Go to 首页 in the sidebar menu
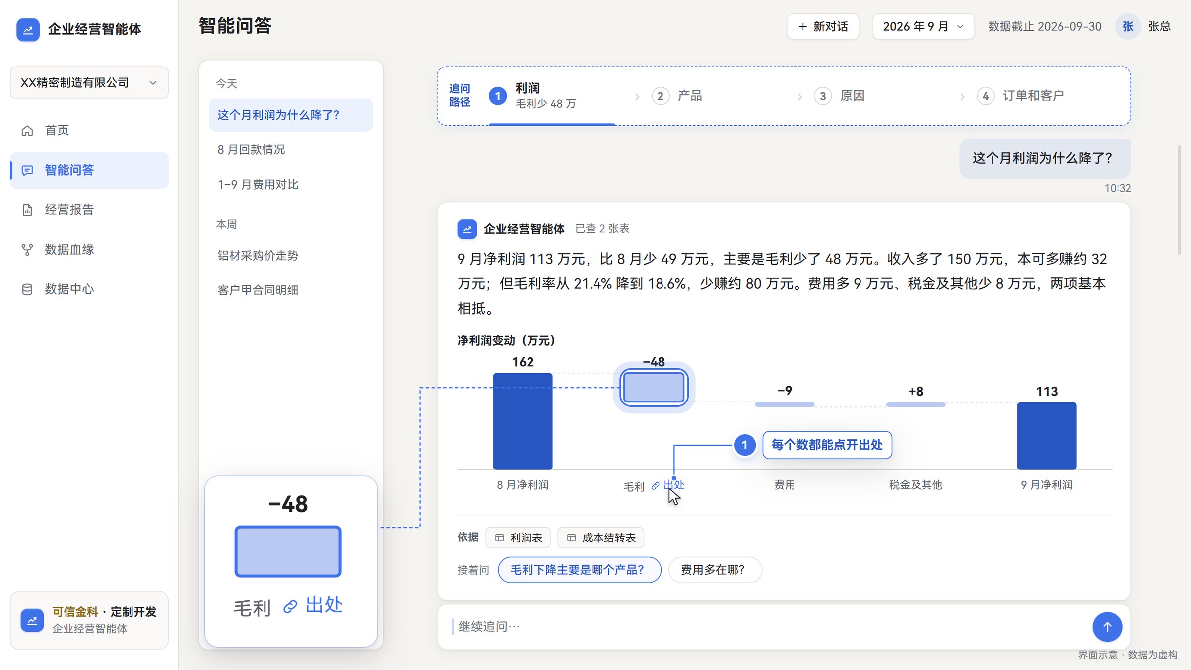This screenshot has width=1191, height=670. (89, 131)
